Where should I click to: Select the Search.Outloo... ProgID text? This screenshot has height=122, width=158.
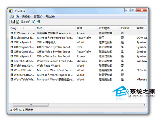coord(24,61)
